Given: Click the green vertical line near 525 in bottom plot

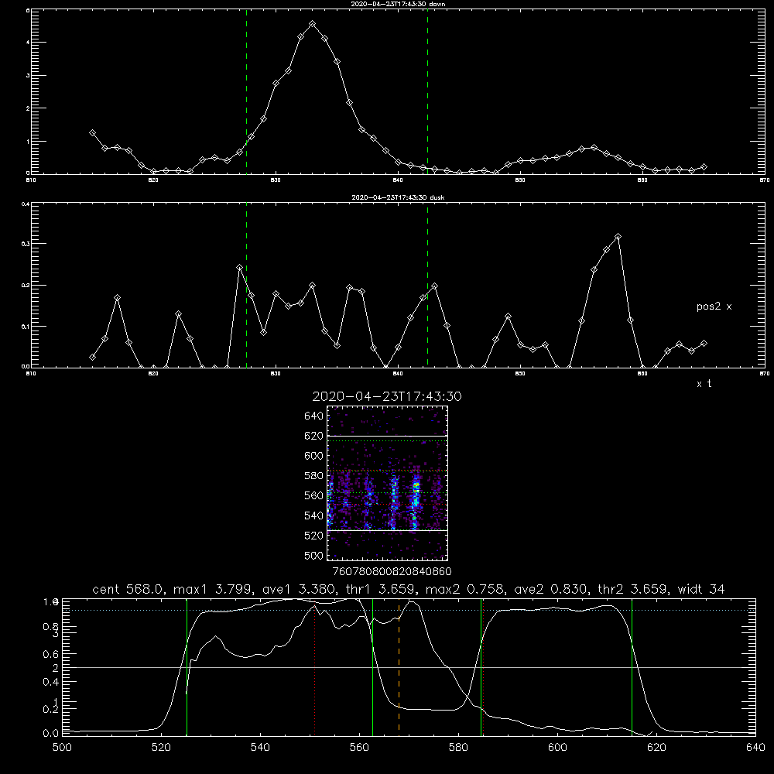Looking at the screenshot, I should [187, 666].
